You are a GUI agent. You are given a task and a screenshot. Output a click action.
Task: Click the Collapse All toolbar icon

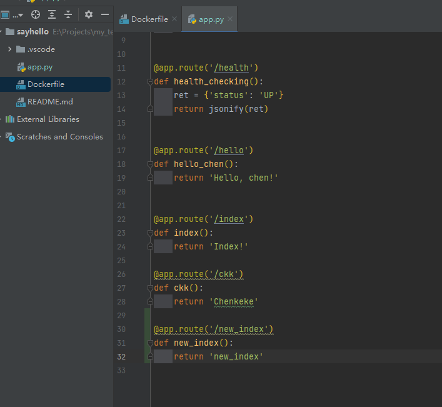pos(68,14)
